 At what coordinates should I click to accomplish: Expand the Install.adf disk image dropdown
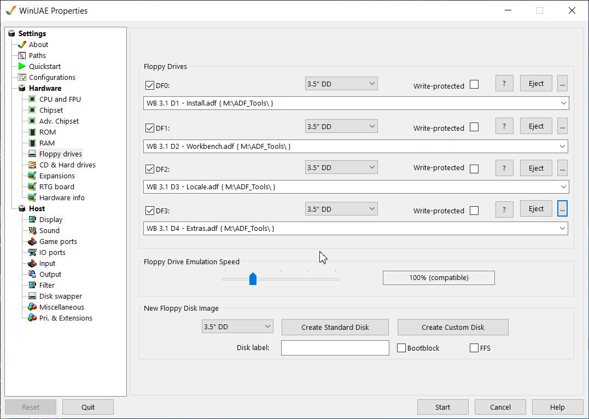(x=563, y=103)
